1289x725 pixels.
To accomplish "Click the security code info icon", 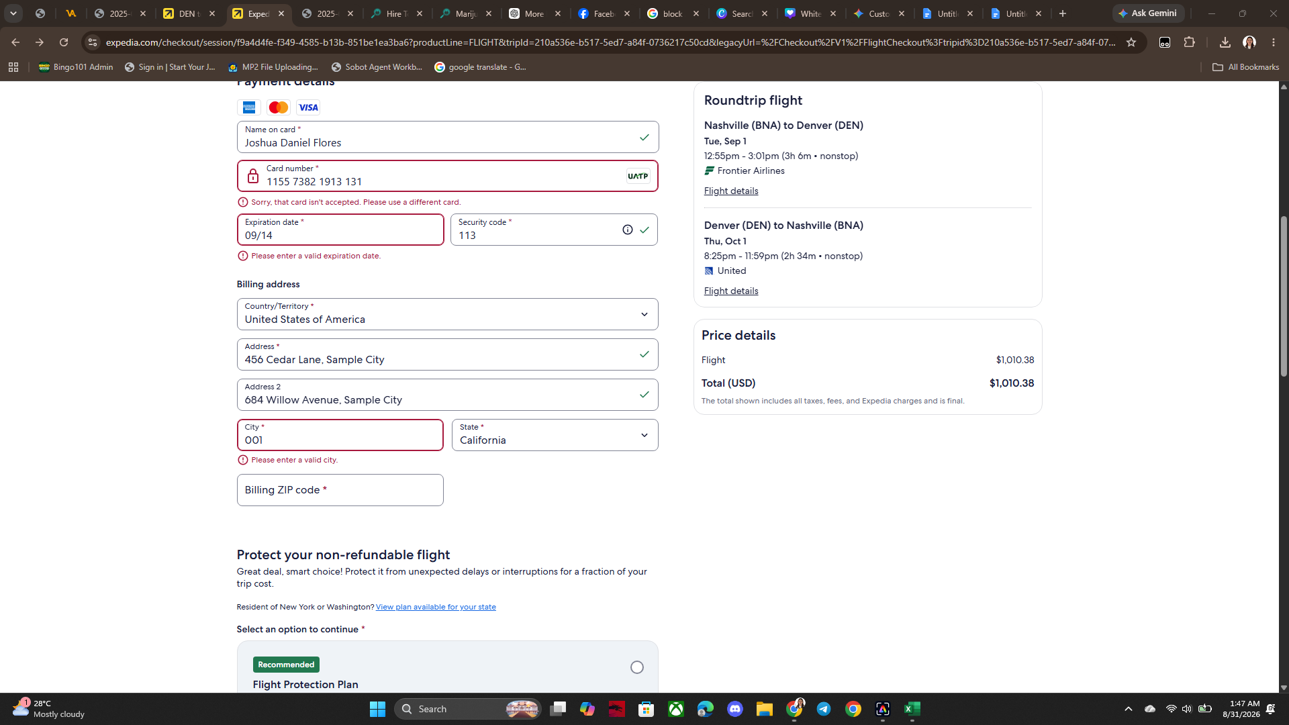I will point(627,230).
